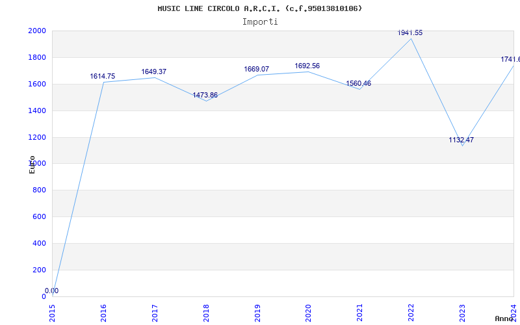Click the 1614.75 data label for 2016
This screenshot has width=520, height=325.
(103, 77)
